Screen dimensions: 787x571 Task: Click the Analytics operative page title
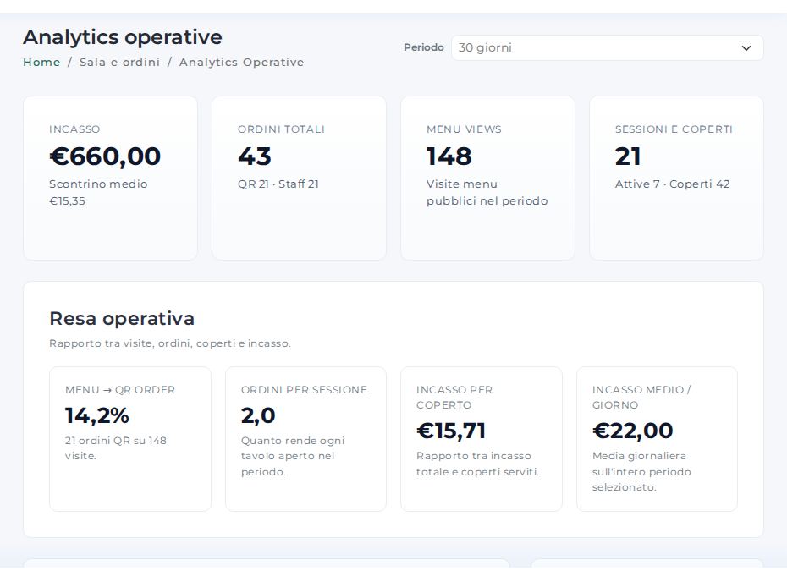(123, 37)
